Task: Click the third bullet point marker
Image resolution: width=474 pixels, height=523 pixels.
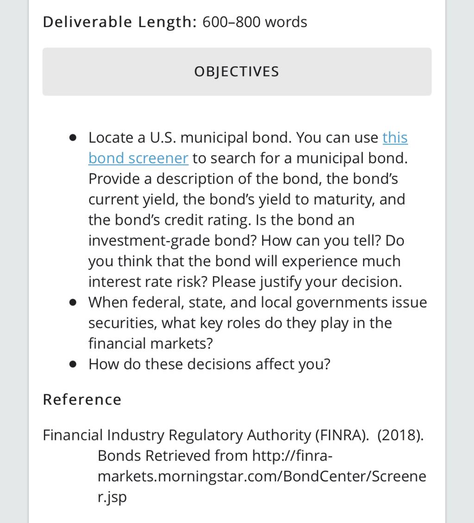Action: pos(73,364)
